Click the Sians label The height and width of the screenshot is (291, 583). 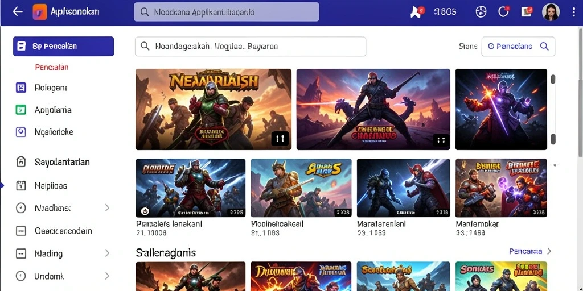(x=468, y=47)
